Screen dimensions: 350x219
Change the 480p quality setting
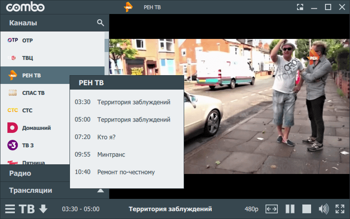tap(251, 209)
